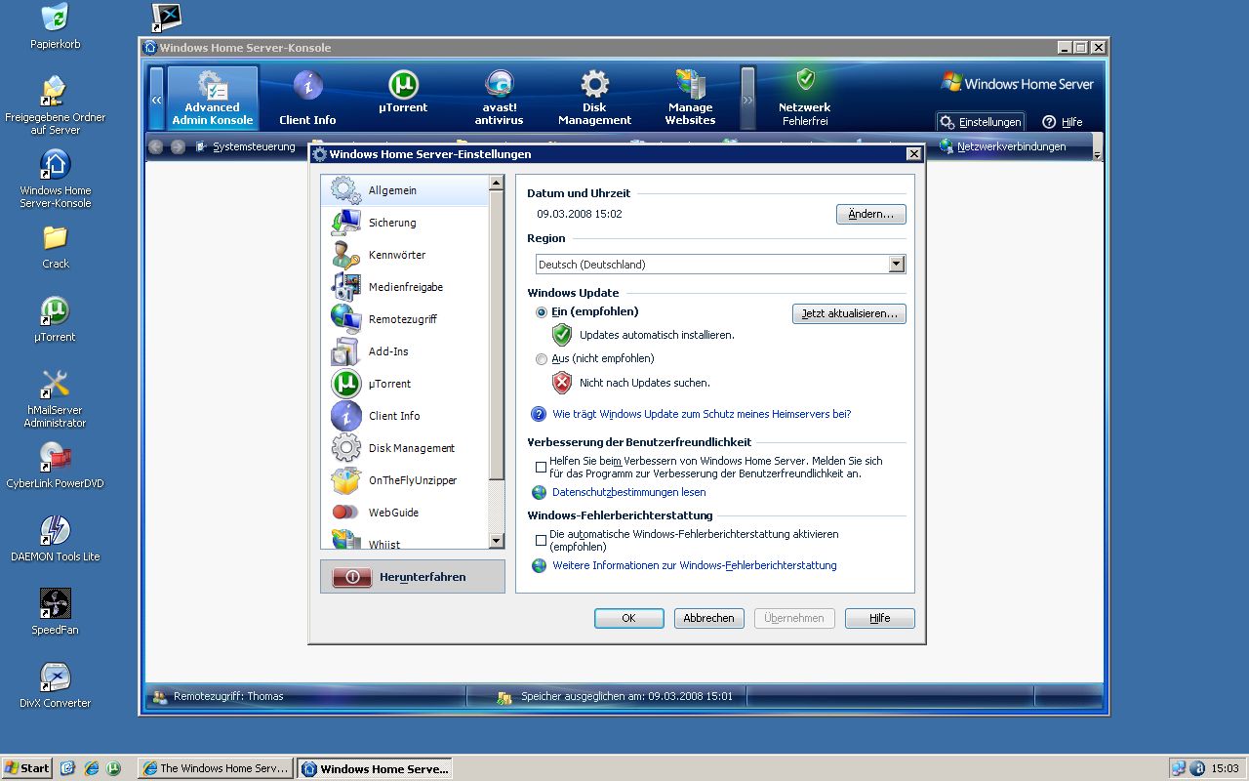1249x781 pixels.
Task: Open Datenschutzbestimmungen lesen link
Action: click(628, 492)
